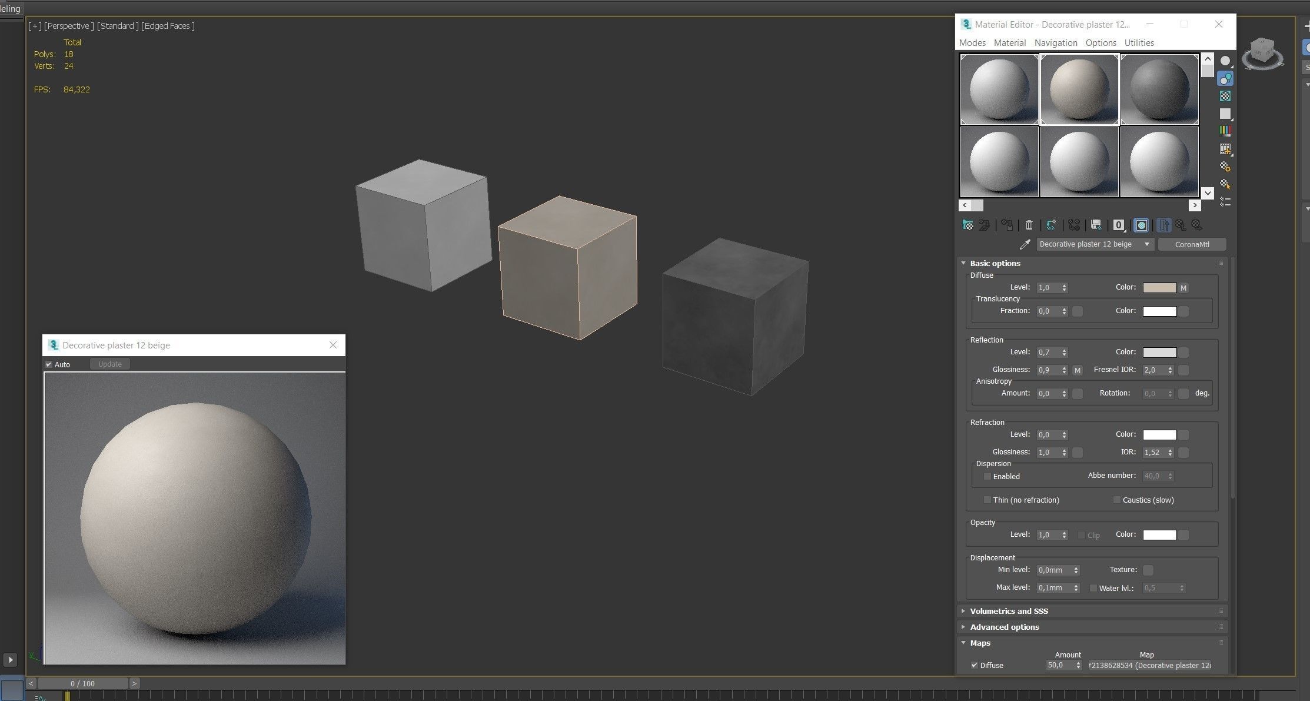Screen dimensions: 1310x701
Task: Toggle the sample background checker icon
Action: pos(1225,96)
